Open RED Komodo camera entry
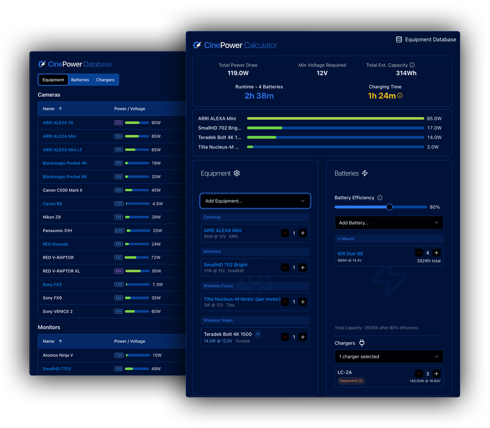 click(56, 244)
